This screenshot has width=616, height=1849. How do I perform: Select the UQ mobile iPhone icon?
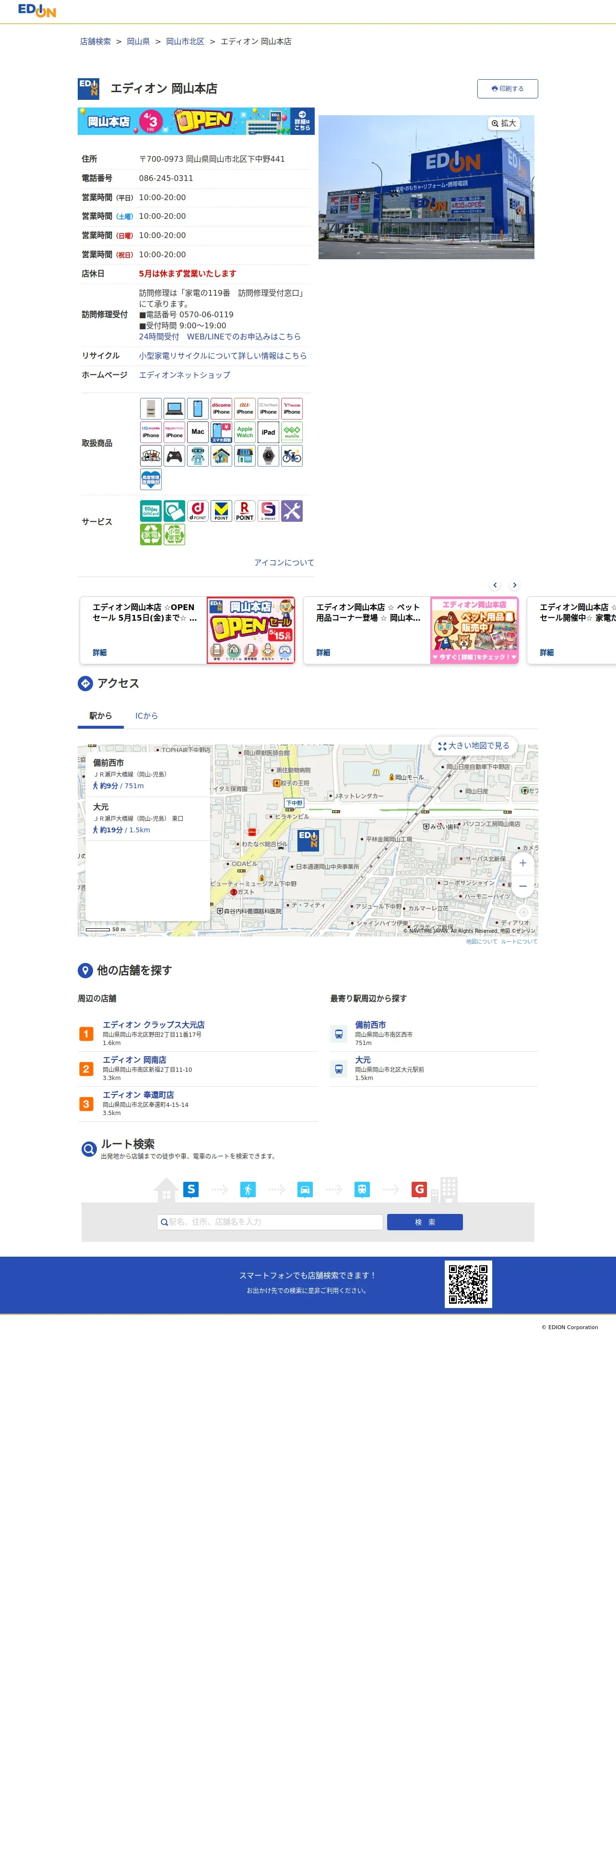pos(151,432)
